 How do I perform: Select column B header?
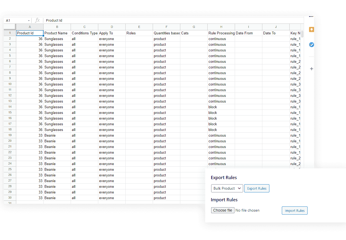[x=57, y=27]
